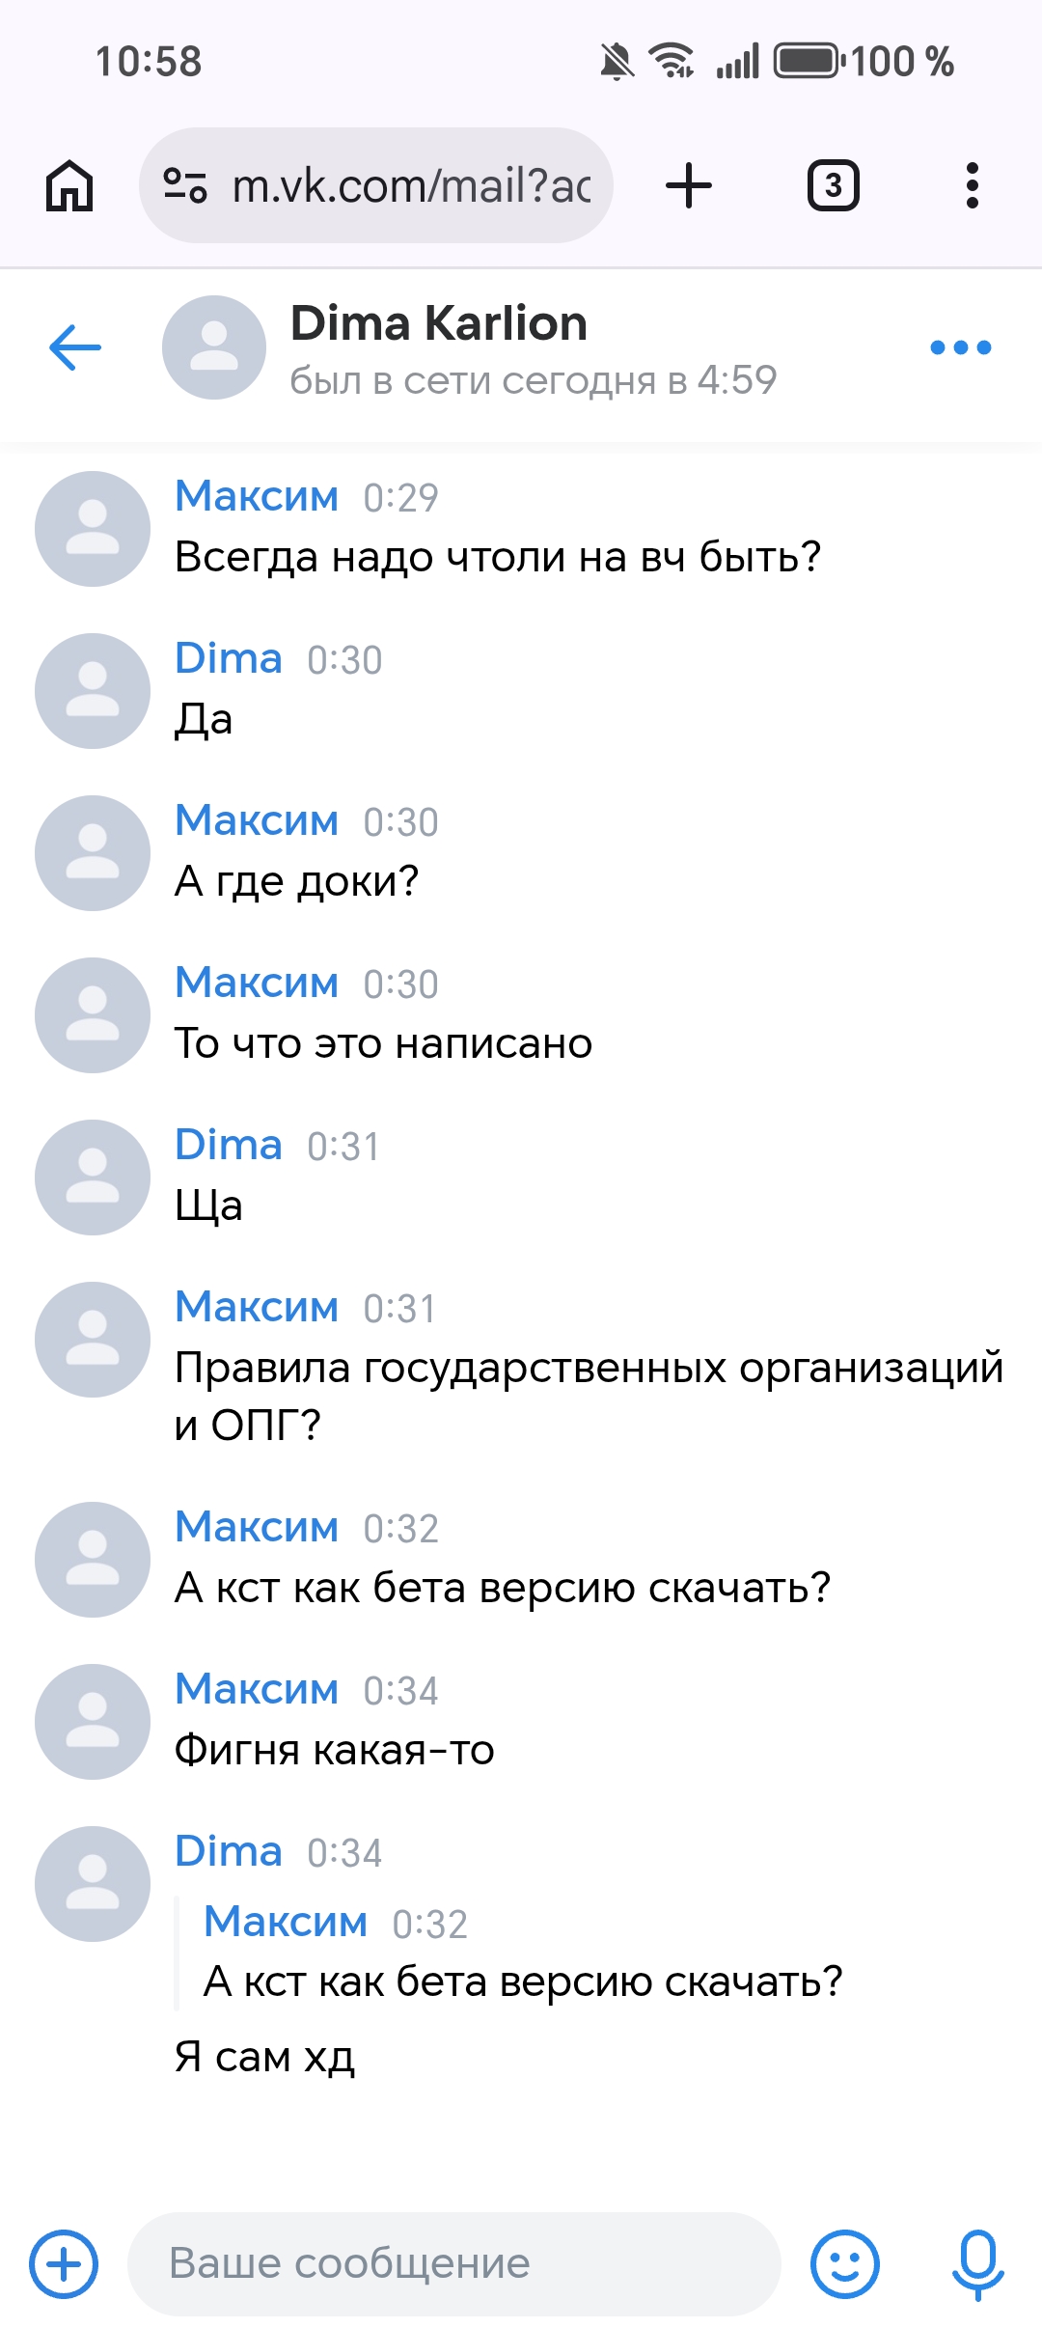
Task: Tap the attachment plus icon
Action: click(x=64, y=2263)
